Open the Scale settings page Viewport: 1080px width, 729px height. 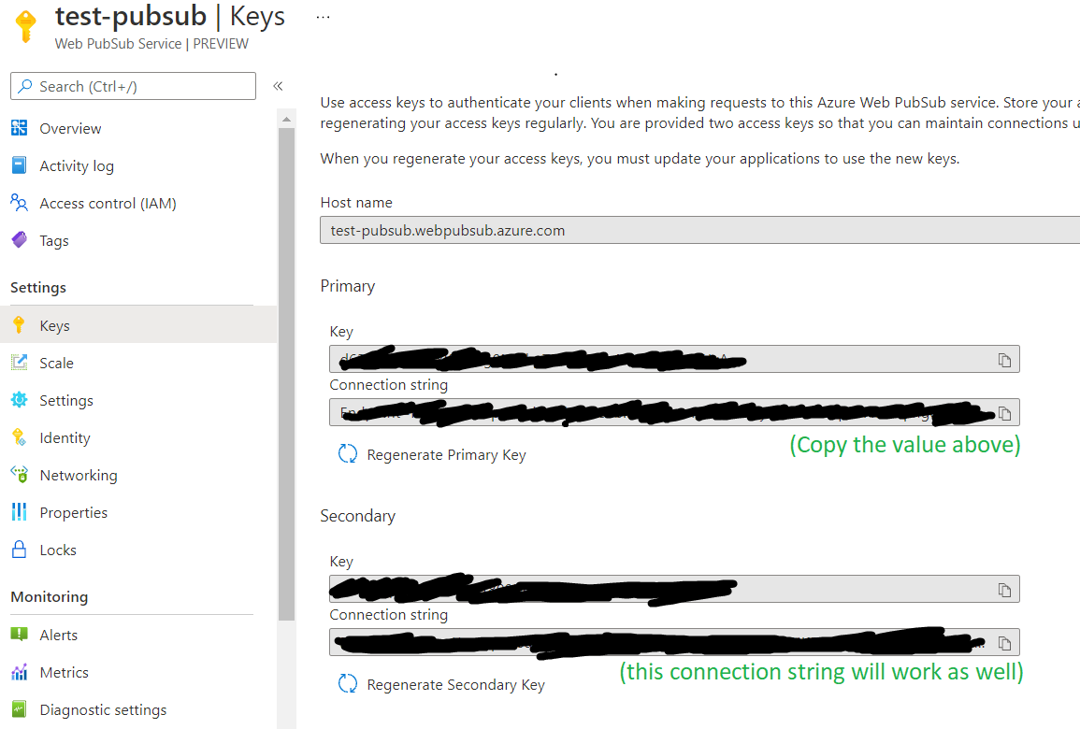tap(56, 364)
